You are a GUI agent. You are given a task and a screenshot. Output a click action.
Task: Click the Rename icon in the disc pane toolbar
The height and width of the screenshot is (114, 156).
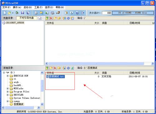coord(59,18)
